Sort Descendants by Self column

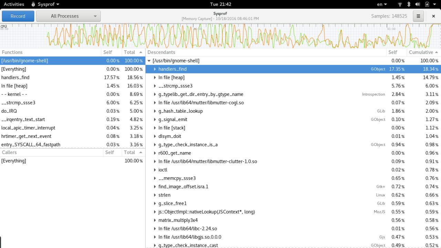(x=397, y=52)
